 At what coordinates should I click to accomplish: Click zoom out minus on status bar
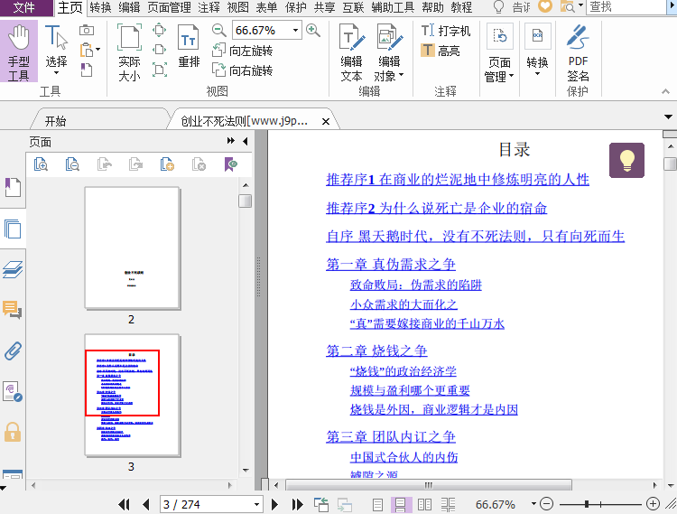pos(547,504)
